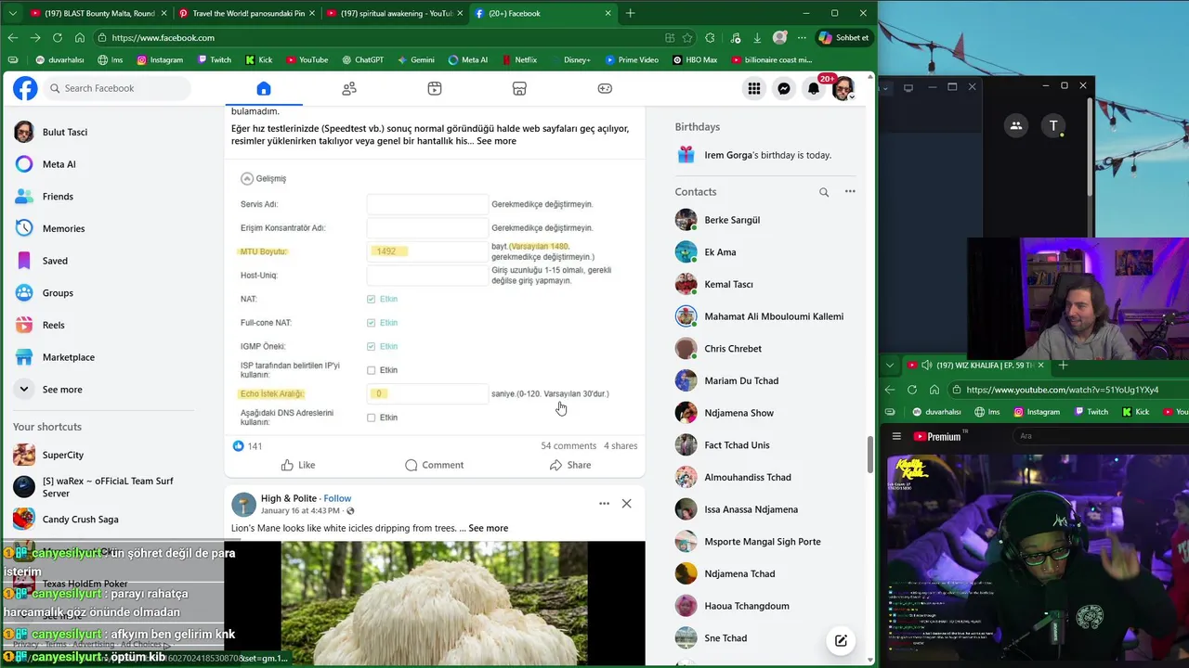The height and width of the screenshot is (668, 1189).
Task: Open Instagram bookmark in Facebook window
Action: pyautogui.click(x=160, y=59)
